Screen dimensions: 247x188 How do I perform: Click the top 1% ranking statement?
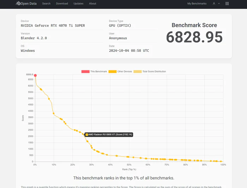tap(123, 178)
